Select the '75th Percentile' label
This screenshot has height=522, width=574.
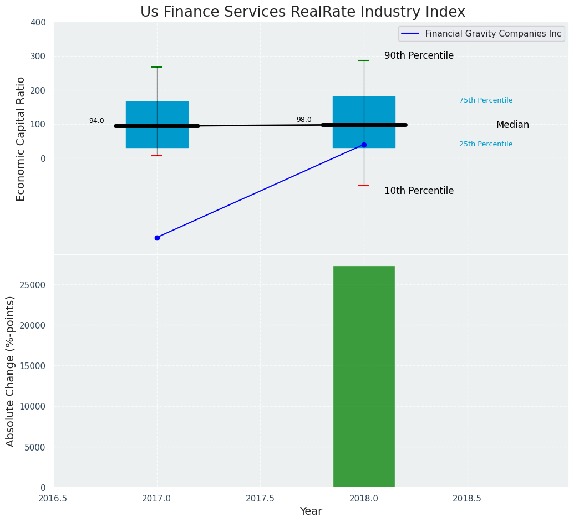[x=486, y=100]
